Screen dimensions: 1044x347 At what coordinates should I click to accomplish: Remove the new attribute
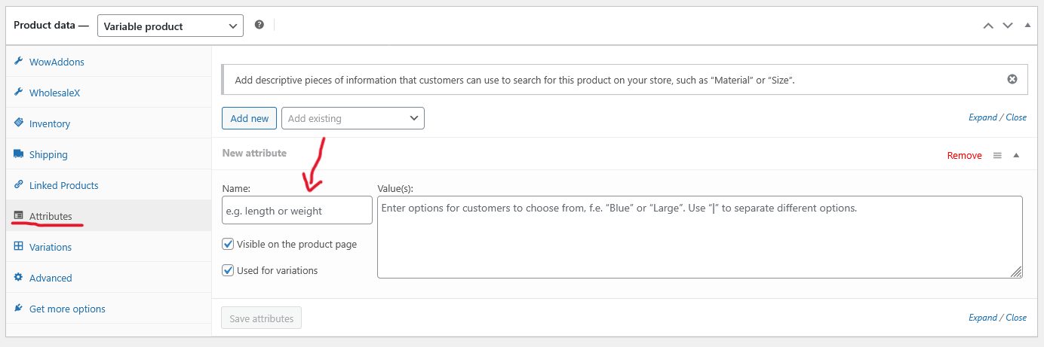pyautogui.click(x=964, y=155)
